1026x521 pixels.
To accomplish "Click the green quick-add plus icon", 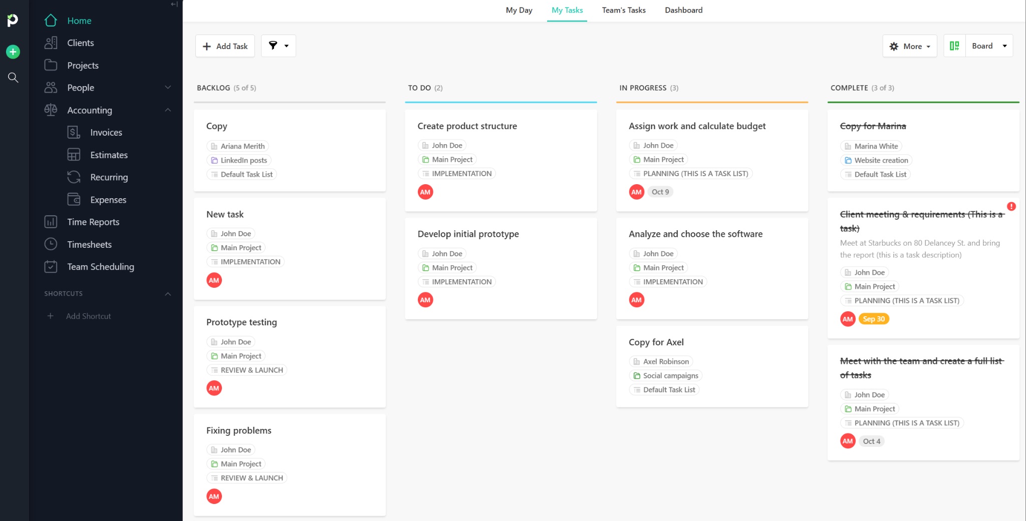I will point(13,52).
